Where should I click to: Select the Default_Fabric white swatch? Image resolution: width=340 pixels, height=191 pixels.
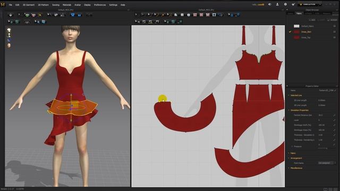tap(296, 26)
